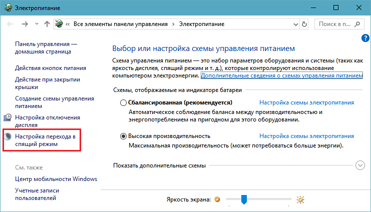Click Настройка схемы электропитания for balanced plan
The image size is (371, 212).
pos(306,102)
